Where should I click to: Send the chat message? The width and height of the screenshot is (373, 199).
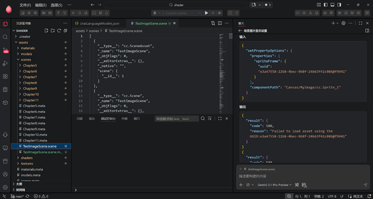(x=365, y=185)
